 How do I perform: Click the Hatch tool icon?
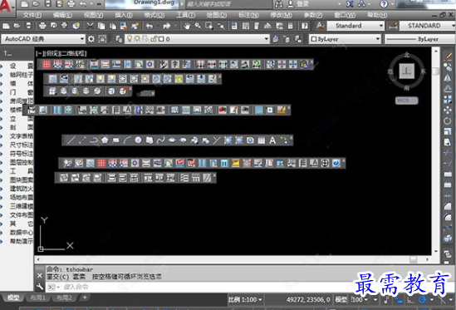click(x=228, y=140)
